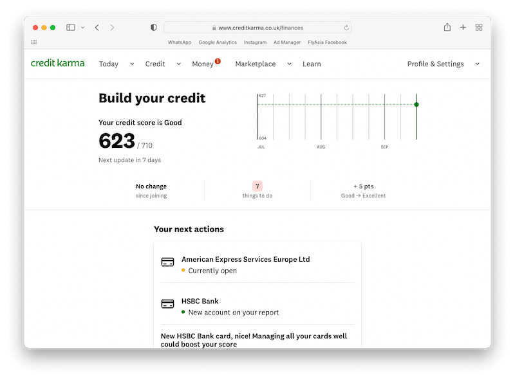Select the green data point on chart

tap(417, 104)
